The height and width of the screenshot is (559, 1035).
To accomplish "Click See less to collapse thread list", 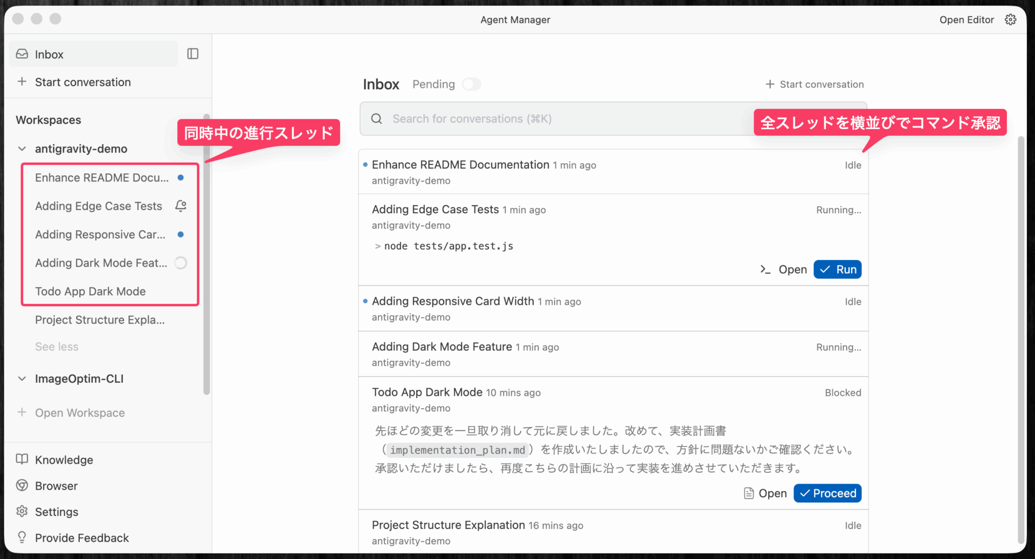I will click(x=57, y=347).
